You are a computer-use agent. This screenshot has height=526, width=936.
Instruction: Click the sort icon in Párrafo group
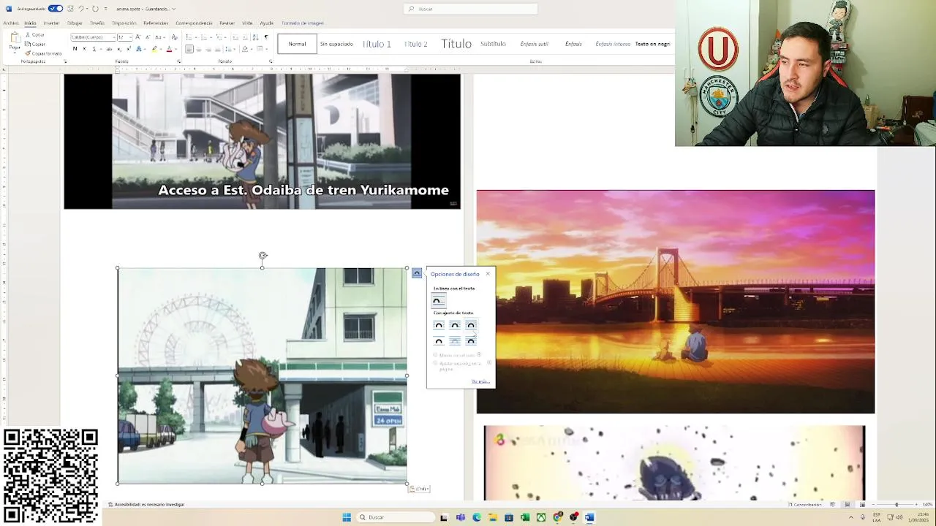(255, 37)
